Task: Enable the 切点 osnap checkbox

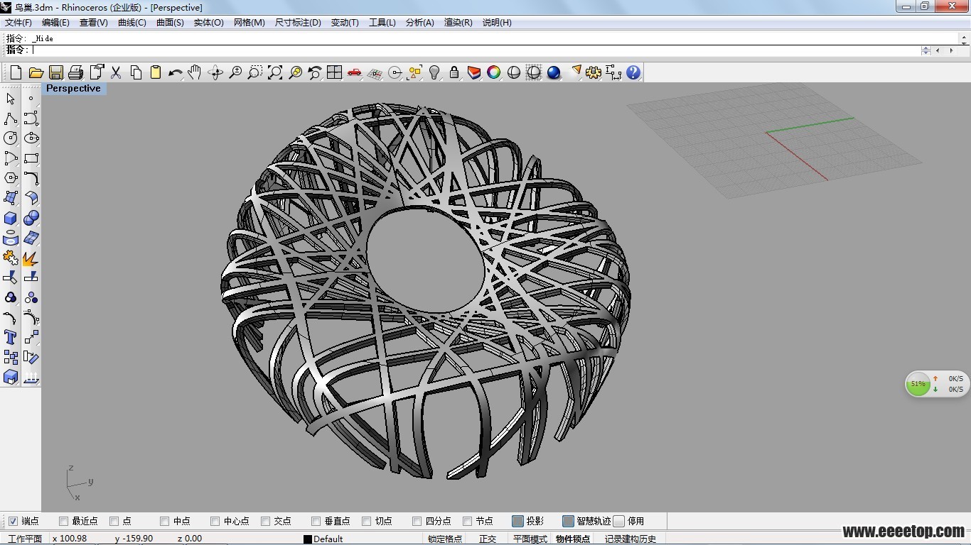Action: [366, 521]
